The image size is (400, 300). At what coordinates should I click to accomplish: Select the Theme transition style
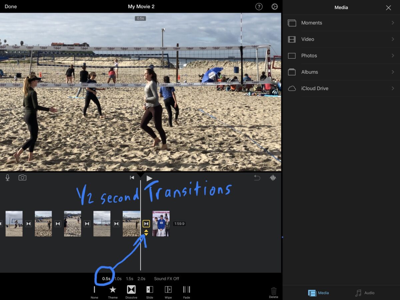(113, 291)
